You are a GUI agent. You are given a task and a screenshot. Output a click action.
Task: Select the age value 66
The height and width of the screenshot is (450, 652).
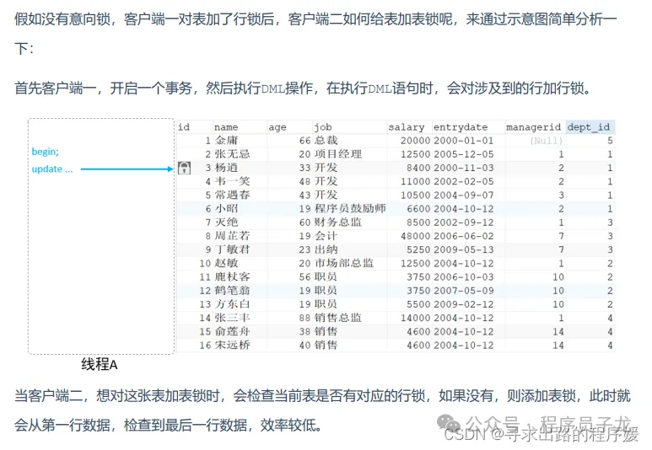[x=304, y=141]
